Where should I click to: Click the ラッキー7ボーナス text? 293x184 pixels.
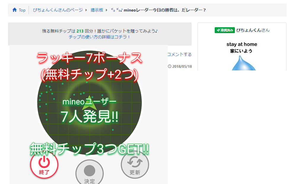[90, 58]
